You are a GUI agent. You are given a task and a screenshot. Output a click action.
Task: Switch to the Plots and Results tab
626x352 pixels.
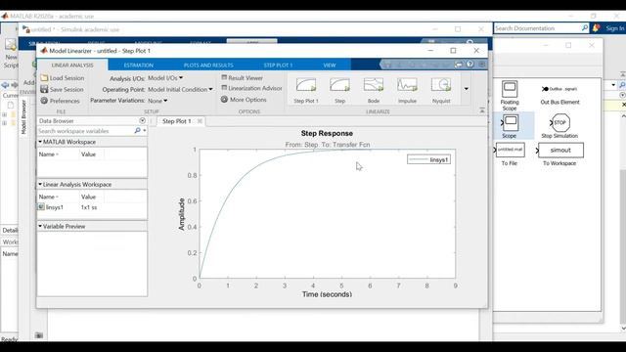208,66
